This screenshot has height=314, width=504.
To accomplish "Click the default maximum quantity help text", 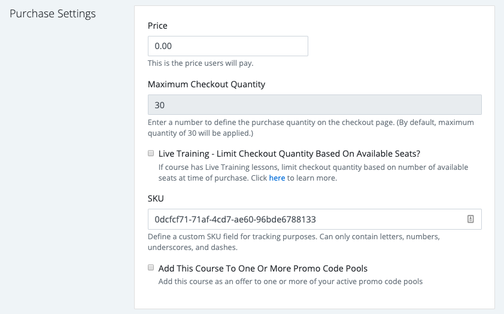I will [311, 127].
